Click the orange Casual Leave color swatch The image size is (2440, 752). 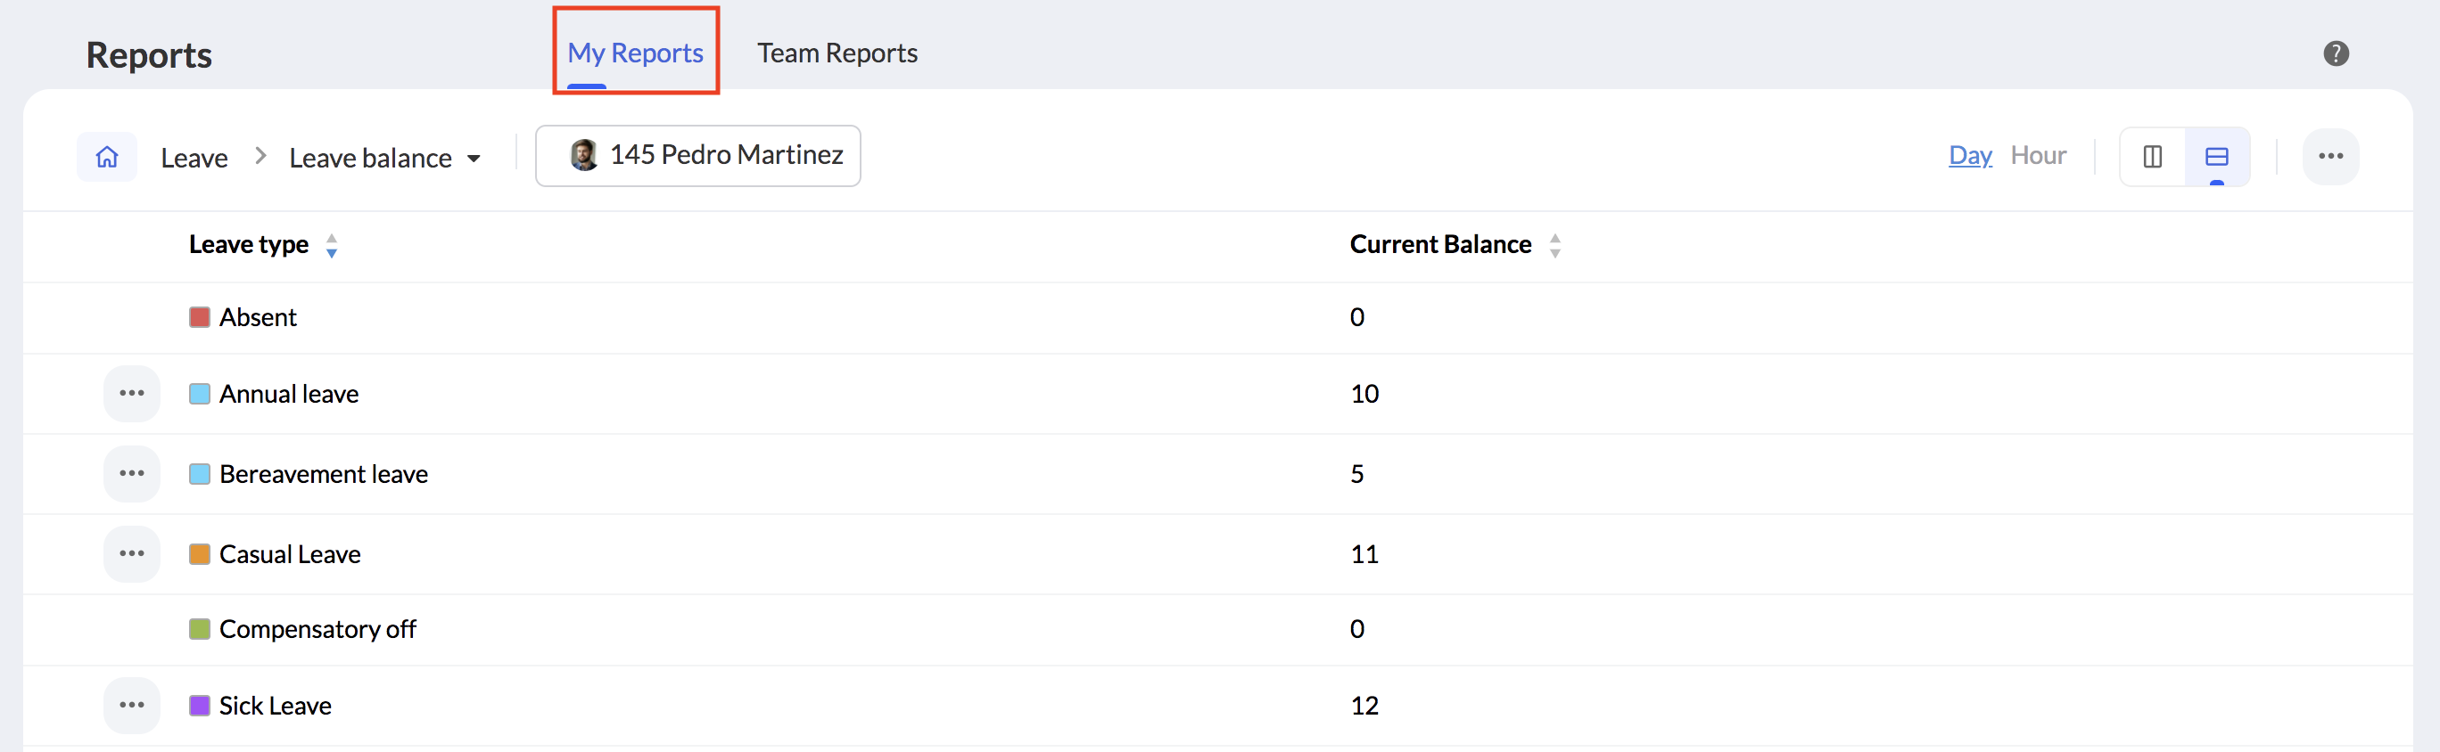(199, 554)
